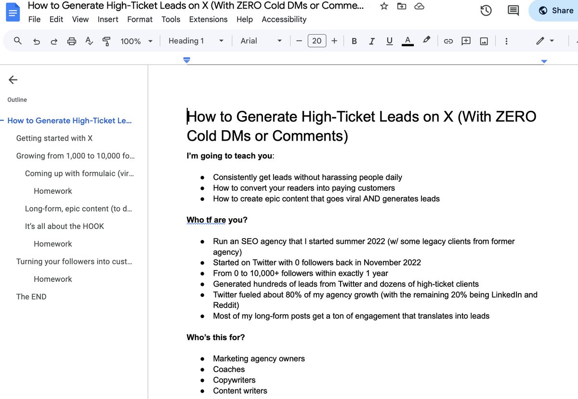Click the 'Copywriters' bullet
The height and width of the screenshot is (399, 578).
click(235, 380)
